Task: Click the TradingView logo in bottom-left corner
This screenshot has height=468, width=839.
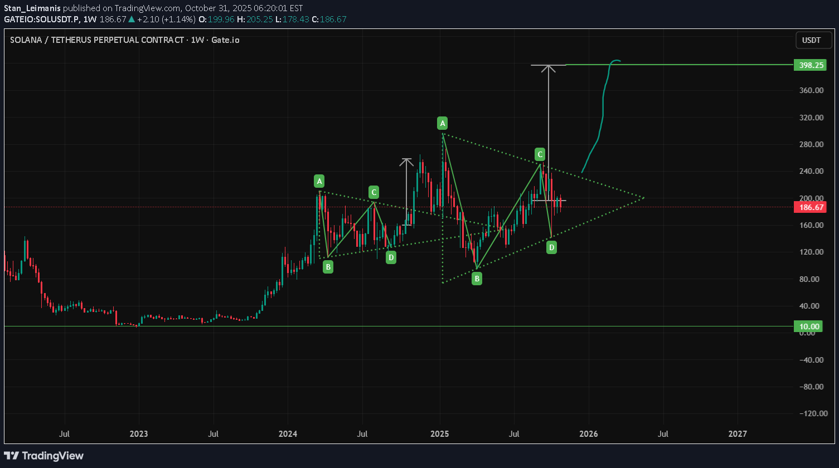Action: (x=45, y=455)
